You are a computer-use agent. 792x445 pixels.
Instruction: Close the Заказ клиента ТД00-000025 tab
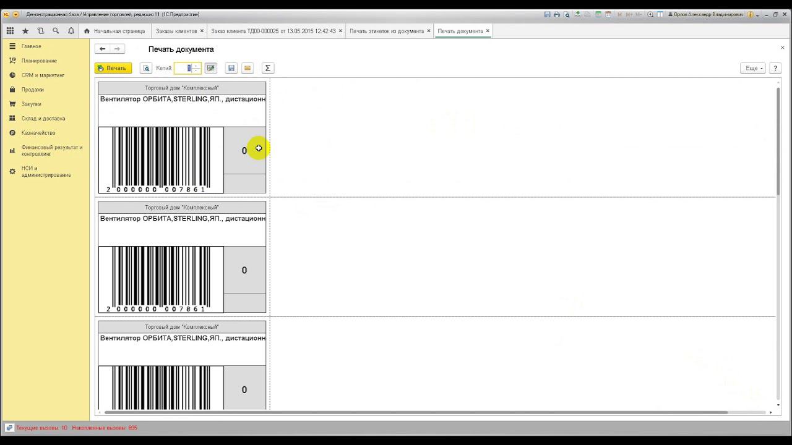click(340, 31)
